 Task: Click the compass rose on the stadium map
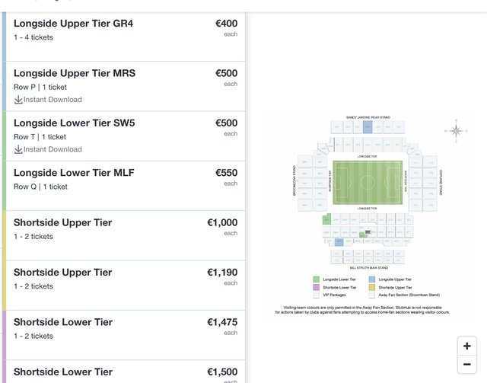click(x=456, y=130)
